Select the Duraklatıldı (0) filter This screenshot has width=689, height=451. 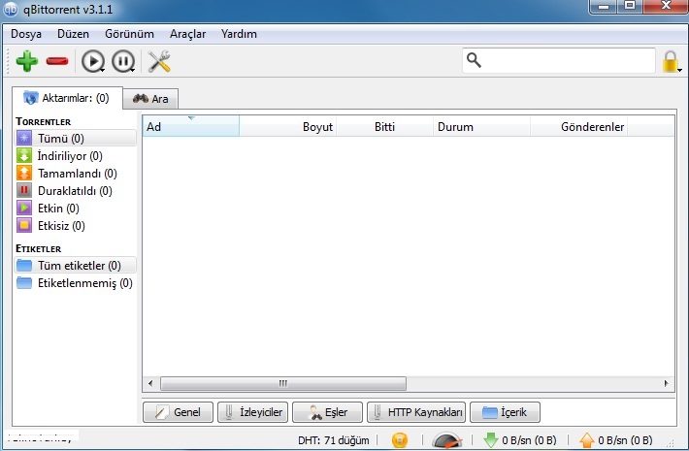coord(73,191)
